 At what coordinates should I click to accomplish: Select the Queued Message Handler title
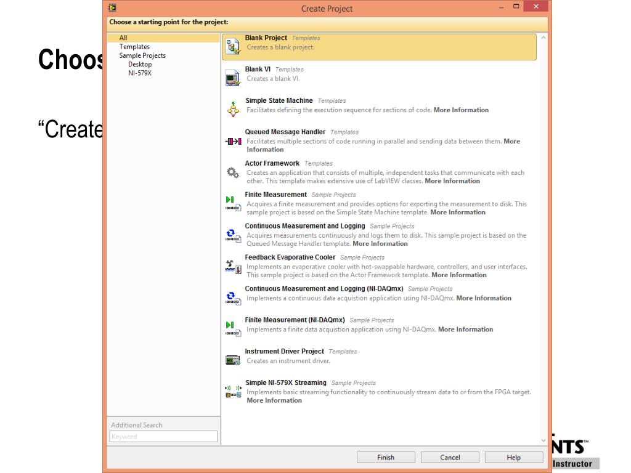pyautogui.click(x=285, y=132)
